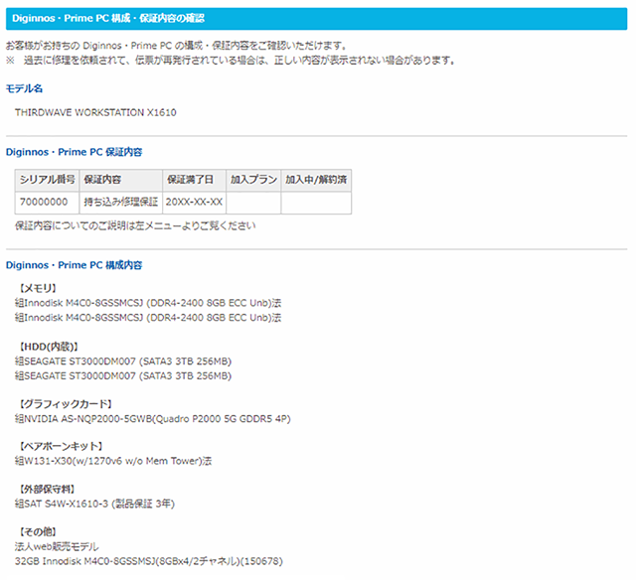Screen dimensions: 636x580
Task: Click the empty cell under '加入中/解約済'
Action: coord(316,203)
